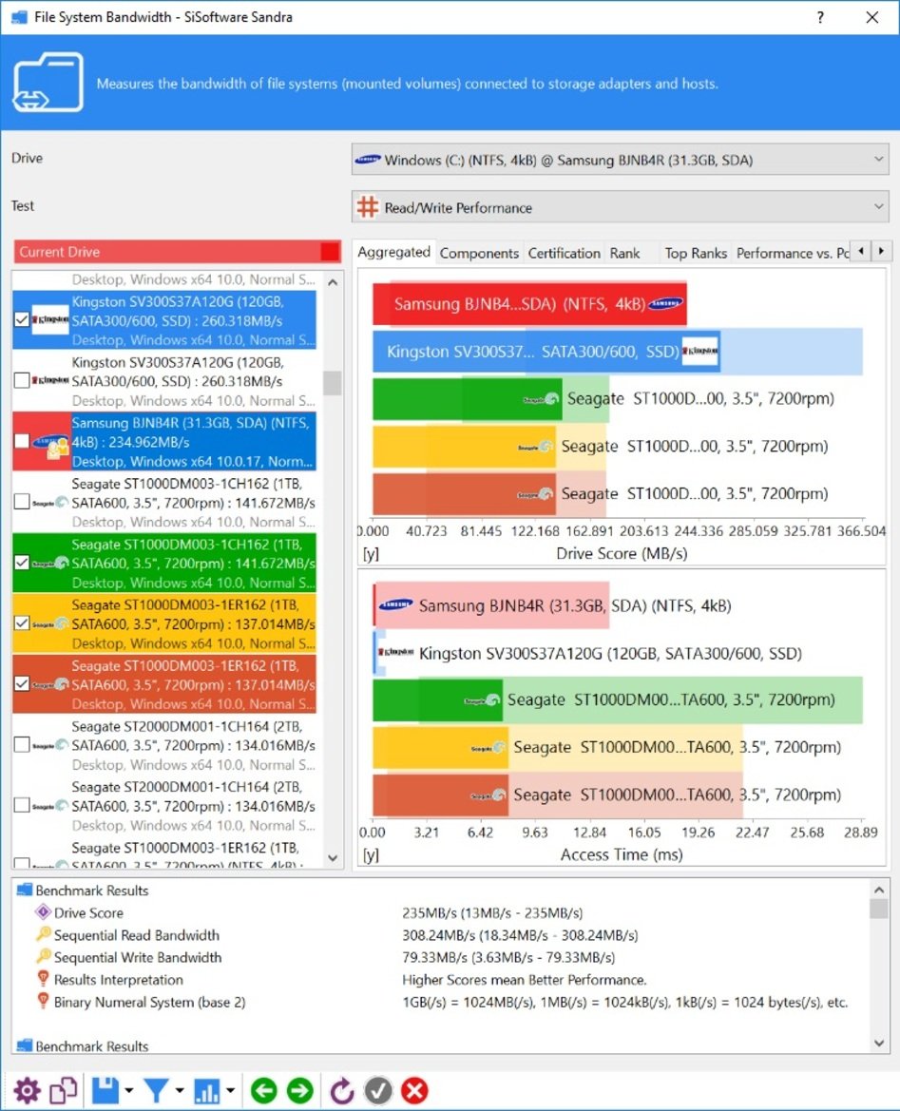
Task: Check the unhighlighted Kingston SV300S37A120G checkbox
Action: click(22, 380)
